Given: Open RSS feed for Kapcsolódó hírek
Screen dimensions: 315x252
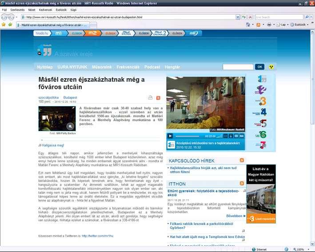Looking at the screenshot, I should [x=242, y=160].
